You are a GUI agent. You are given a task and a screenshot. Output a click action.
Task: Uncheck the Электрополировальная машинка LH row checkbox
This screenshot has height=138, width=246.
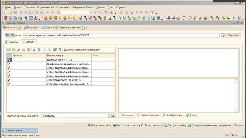tap(9, 84)
